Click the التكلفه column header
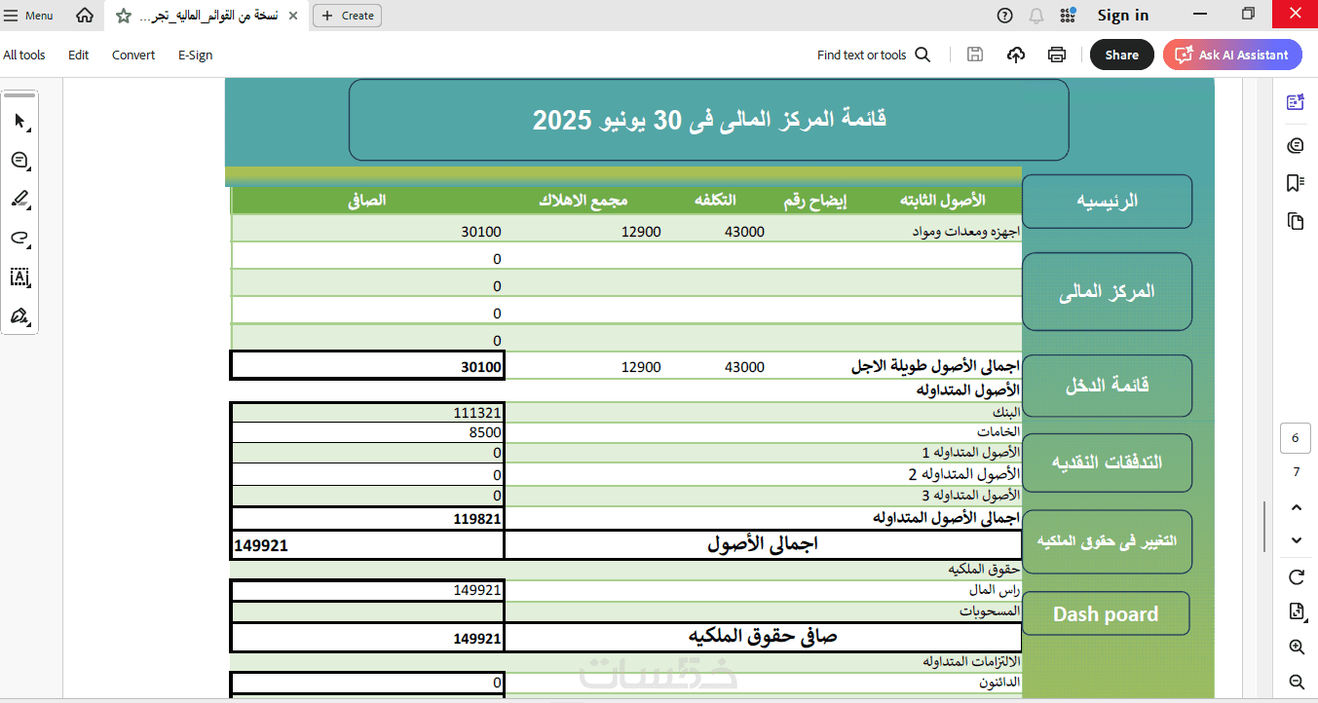This screenshot has height=703, width=1318. point(715,200)
